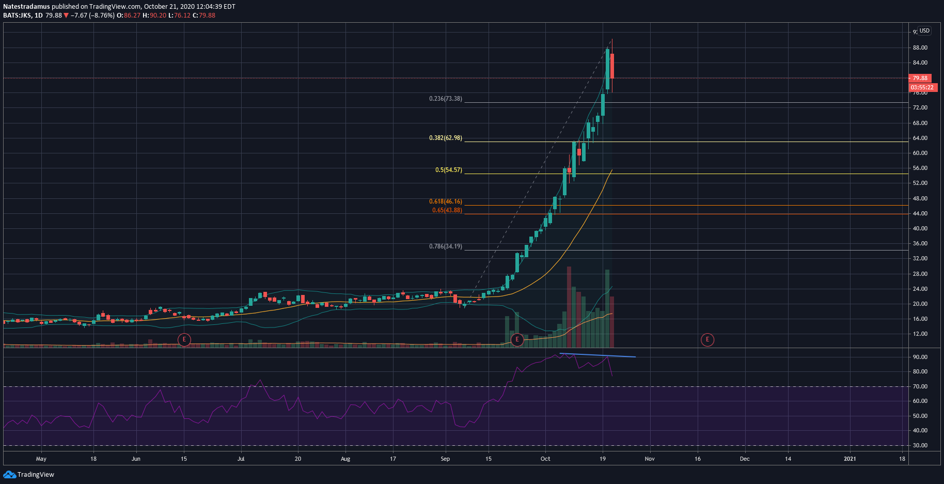Open the USD currency label on the price axis
The width and height of the screenshot is (944, 484).
[x=924, y=30]
